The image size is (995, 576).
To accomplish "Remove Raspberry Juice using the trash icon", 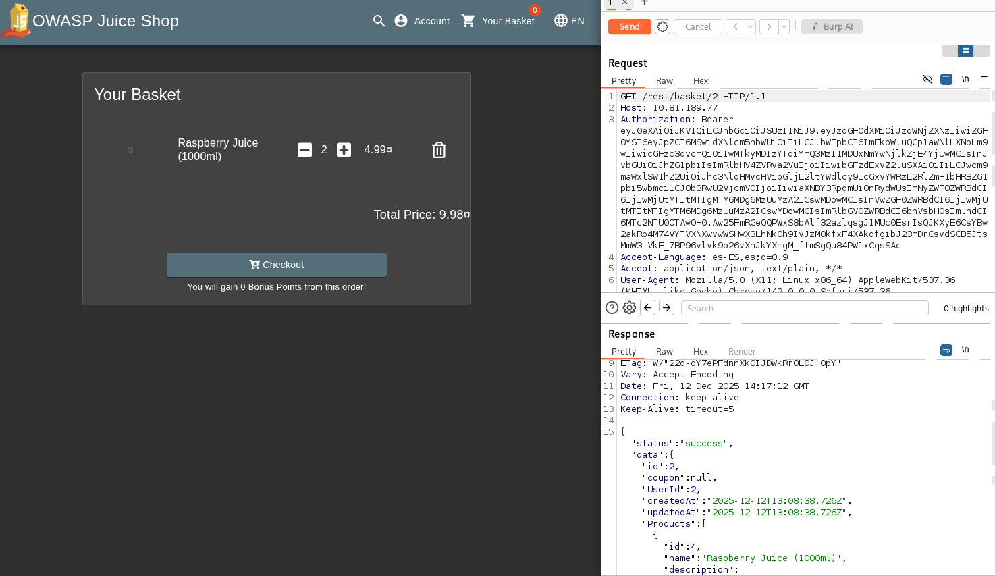I will [439, 150].
